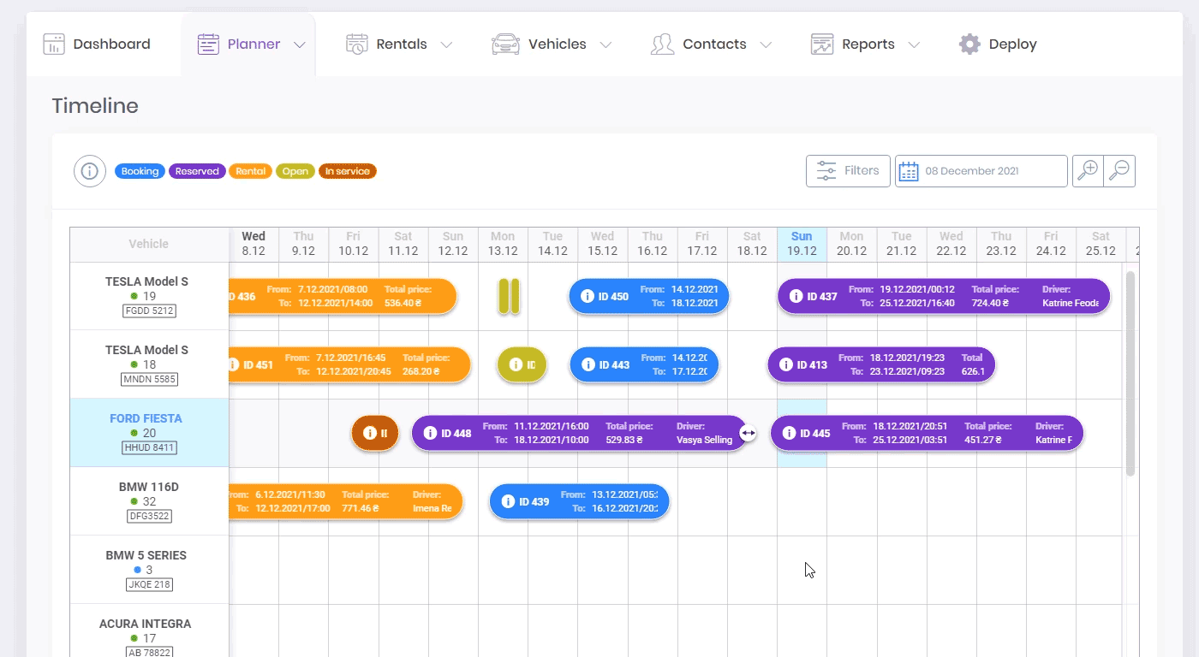Expand the Reports dropdown chevron
1199x657 pixels.
[x=914, y=44]
